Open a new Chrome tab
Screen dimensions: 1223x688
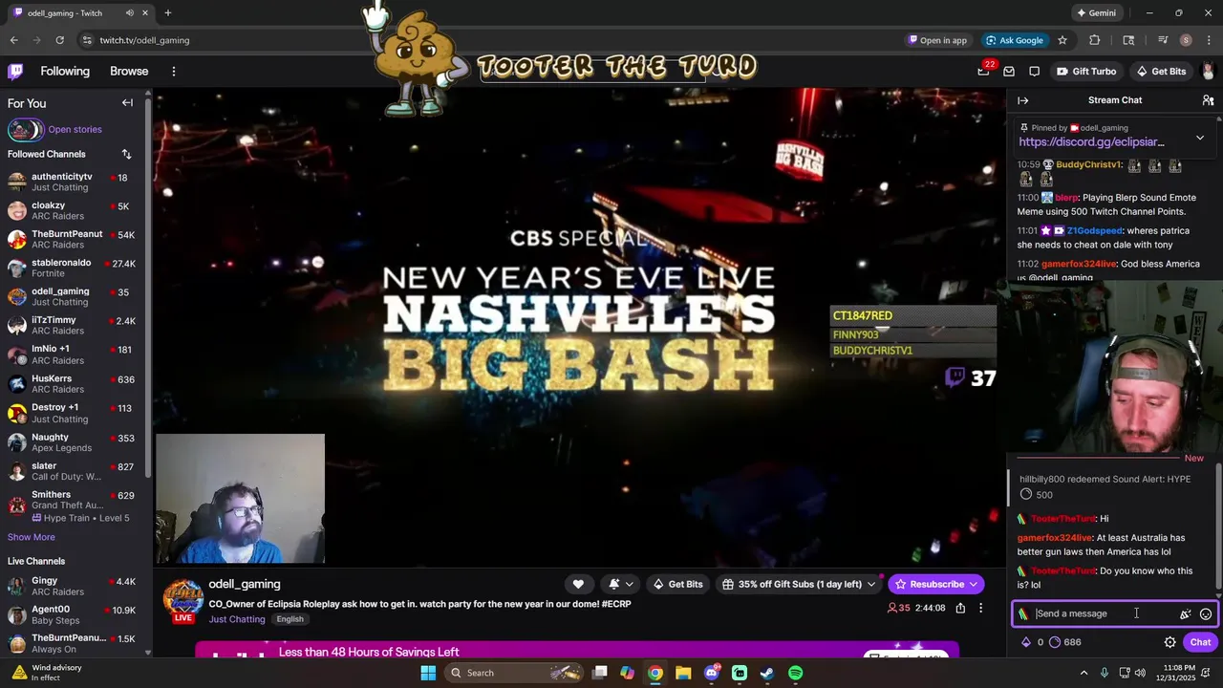pyautogui.click(x=167, y=13)
